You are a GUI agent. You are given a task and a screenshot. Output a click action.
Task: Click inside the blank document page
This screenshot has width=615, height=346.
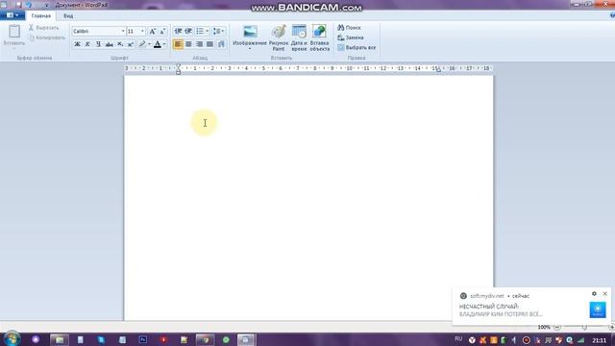(308, 198)
